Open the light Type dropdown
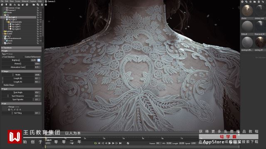Viewport: 266px width, 149px height. tap(7, 54)
